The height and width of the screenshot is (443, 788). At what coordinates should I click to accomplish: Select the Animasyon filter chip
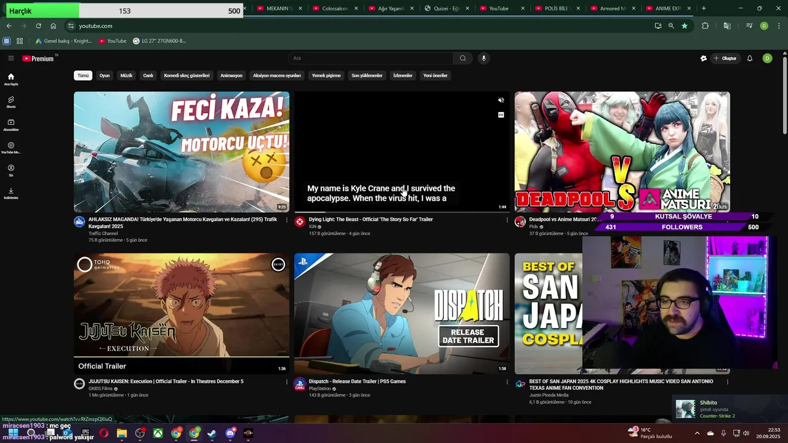pos(231,76)
